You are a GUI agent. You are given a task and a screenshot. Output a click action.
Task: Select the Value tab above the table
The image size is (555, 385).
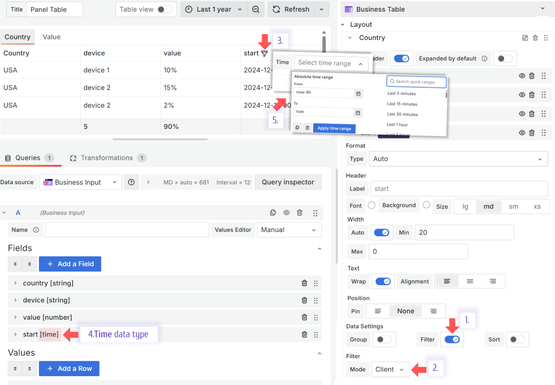coord(51,37)
